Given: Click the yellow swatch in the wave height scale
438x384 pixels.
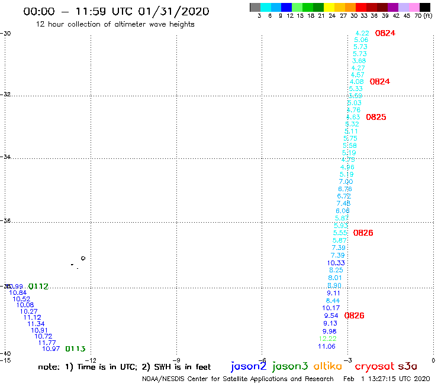Looking at the screenshot, I should point(329,7).
